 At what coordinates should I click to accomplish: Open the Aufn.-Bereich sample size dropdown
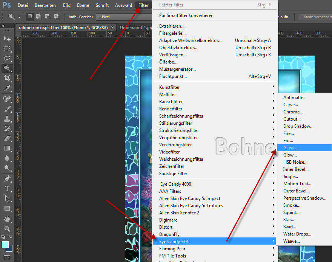[x=117, y=17]
